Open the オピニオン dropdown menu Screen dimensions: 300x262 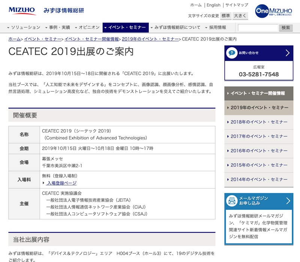[87, 27]
